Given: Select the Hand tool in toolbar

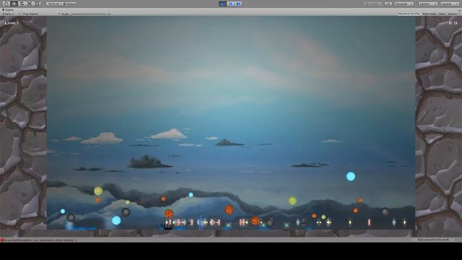Looking at the screenshot, I should 6,4.
